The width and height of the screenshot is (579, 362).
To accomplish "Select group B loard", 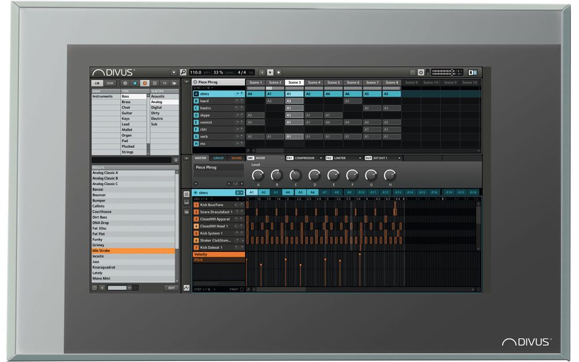I will point(219,101).
